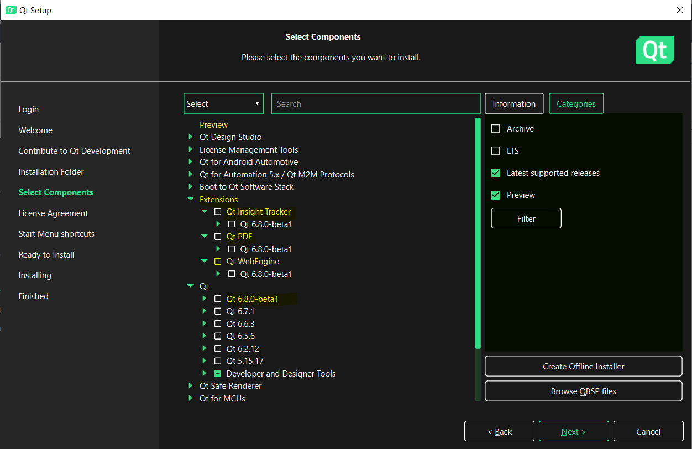
Task: Expand the Qt Design Studio node
Action: pyautogui.click(x=190, y=137)
